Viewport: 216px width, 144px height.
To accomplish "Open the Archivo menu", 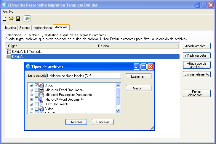I will [x=8, y=12].
